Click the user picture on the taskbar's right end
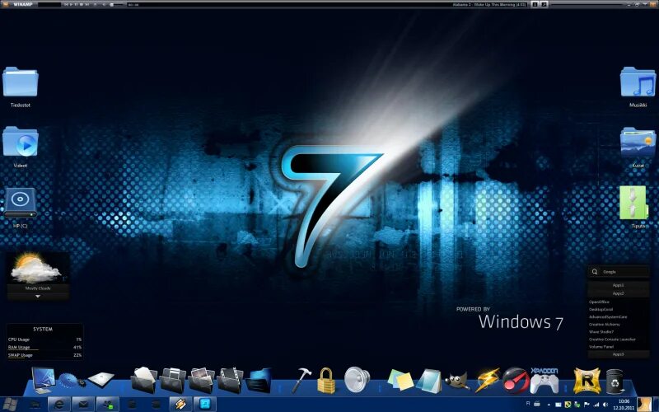The width and height of the screenshot is (659, 412). [x=644, y=405]
